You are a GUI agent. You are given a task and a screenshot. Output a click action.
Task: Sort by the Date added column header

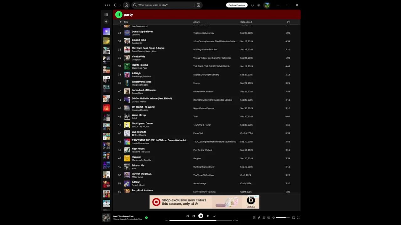pyautogui.click(x=246, y=22)
